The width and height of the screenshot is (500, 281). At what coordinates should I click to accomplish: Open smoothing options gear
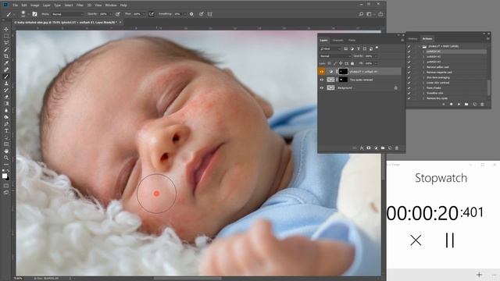coord(191,14)
